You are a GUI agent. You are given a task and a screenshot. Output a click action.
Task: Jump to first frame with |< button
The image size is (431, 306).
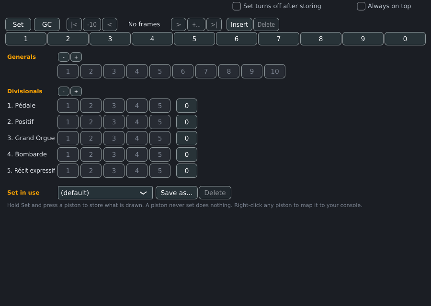[74, 24]
